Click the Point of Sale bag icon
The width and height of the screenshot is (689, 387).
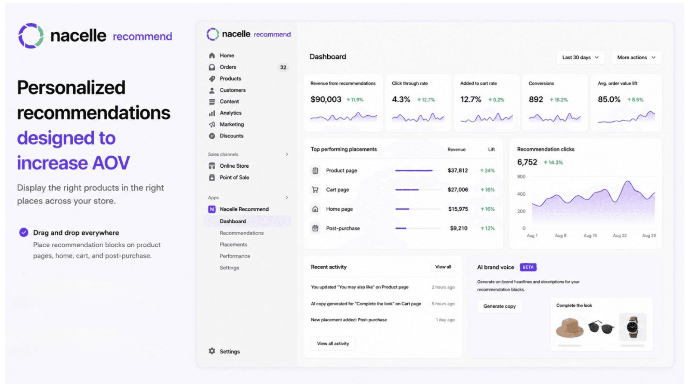coord(212,177)
